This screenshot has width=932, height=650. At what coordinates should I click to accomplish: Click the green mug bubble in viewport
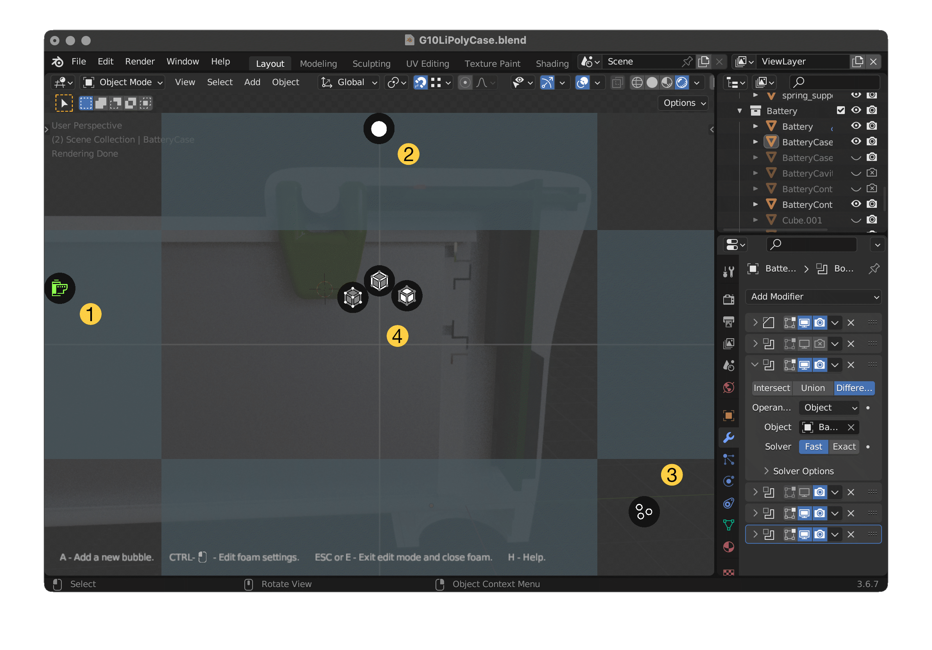[x=60, y=288]
